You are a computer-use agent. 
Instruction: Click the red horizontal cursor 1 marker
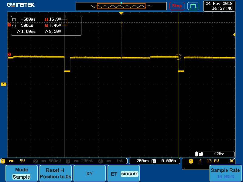[x=9, y=25]
